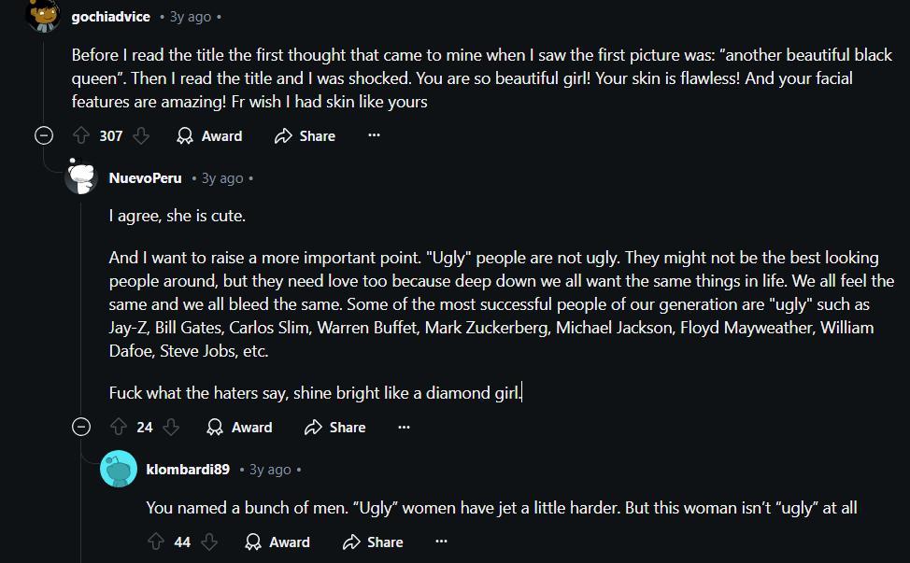Open NuevoPeru's avatar profile
Image resolution: width=910 pixels, height=563 pixels.
coord(81,177)
